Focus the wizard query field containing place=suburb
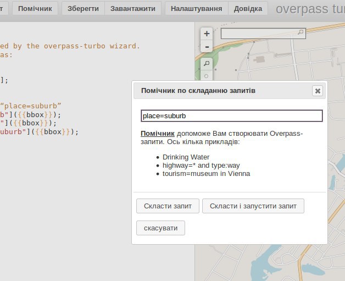Image resolution: width=345 pixels, height=281 pixels. 232,116
